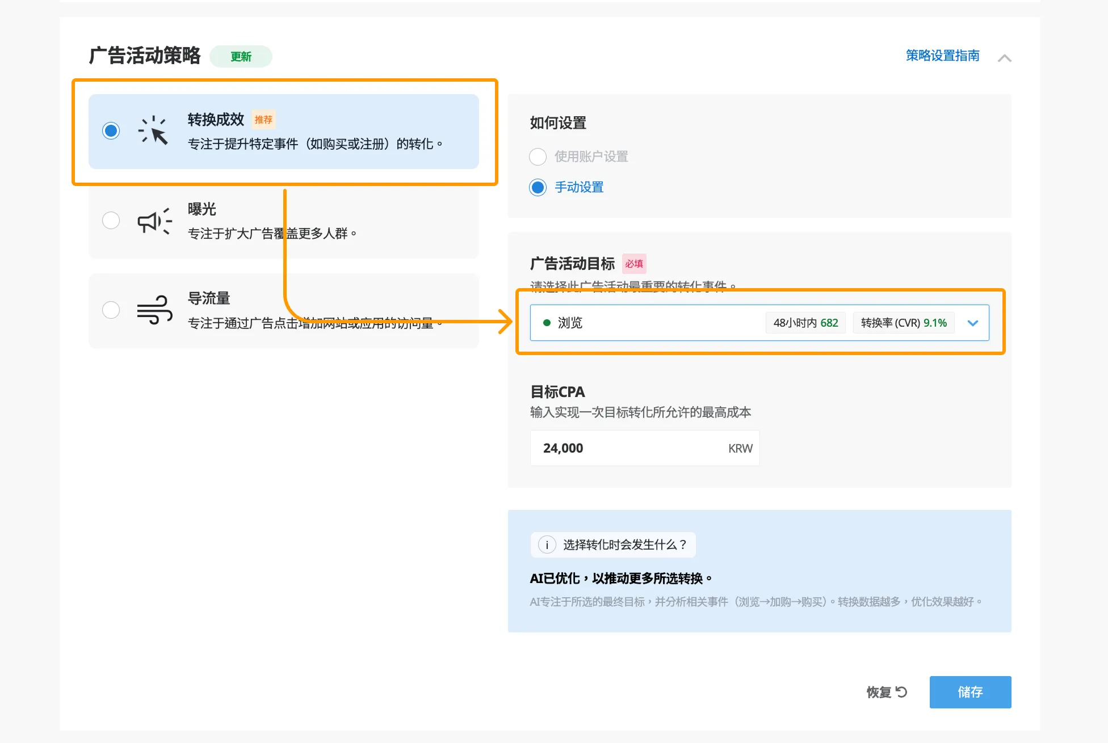Click the info icon beside 选择转化时会发生什么
Image resolution: width=1108 pixels, height=743 pixels.
point(547,545)
